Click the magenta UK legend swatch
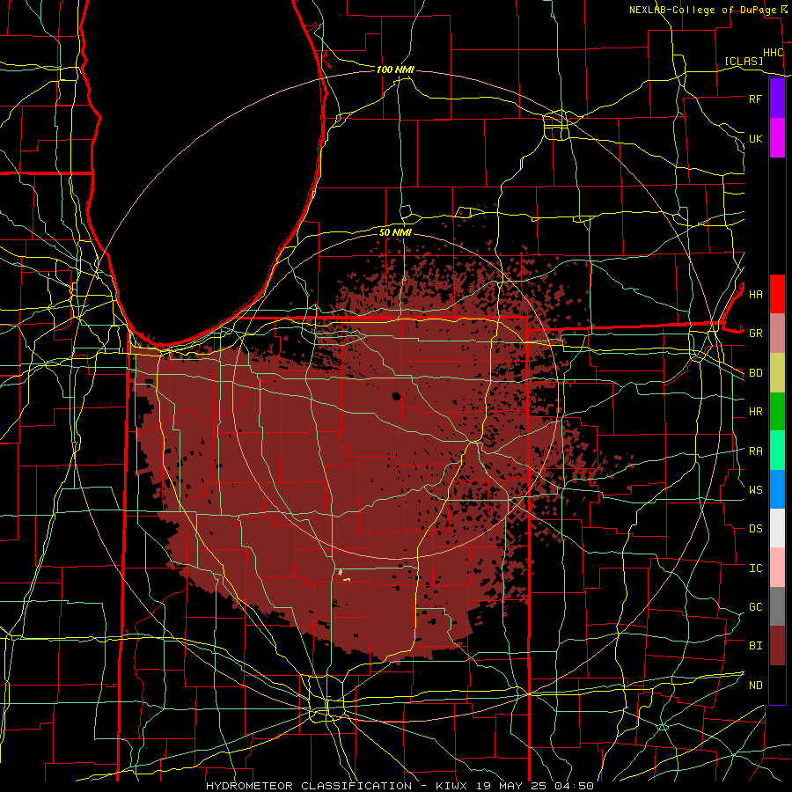 pos(777,138)
